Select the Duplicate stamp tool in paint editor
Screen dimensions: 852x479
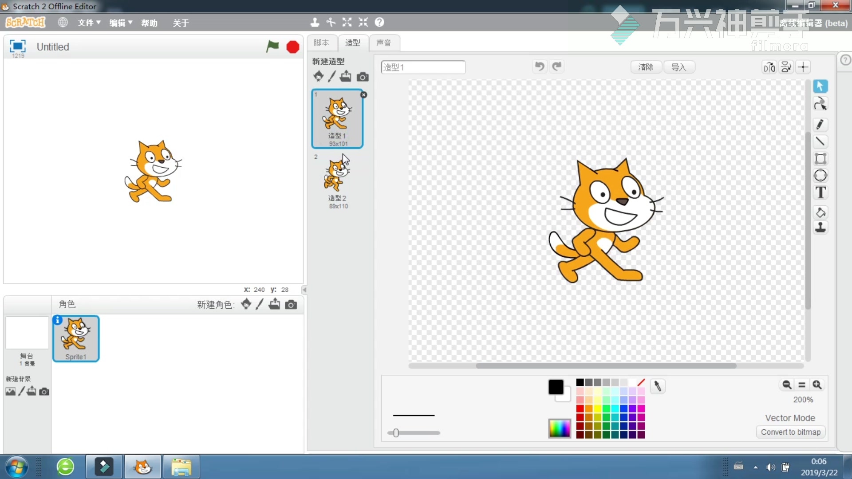point(820,228)
